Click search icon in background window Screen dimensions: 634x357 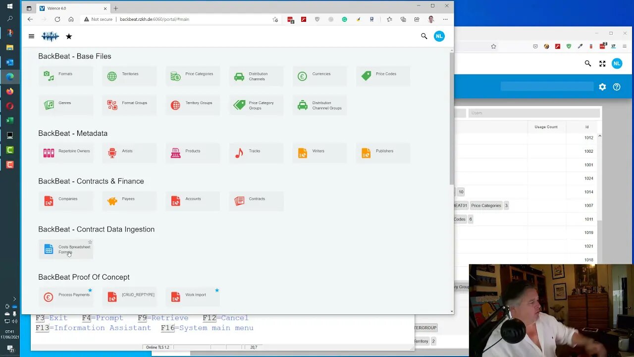click(588, 63)
